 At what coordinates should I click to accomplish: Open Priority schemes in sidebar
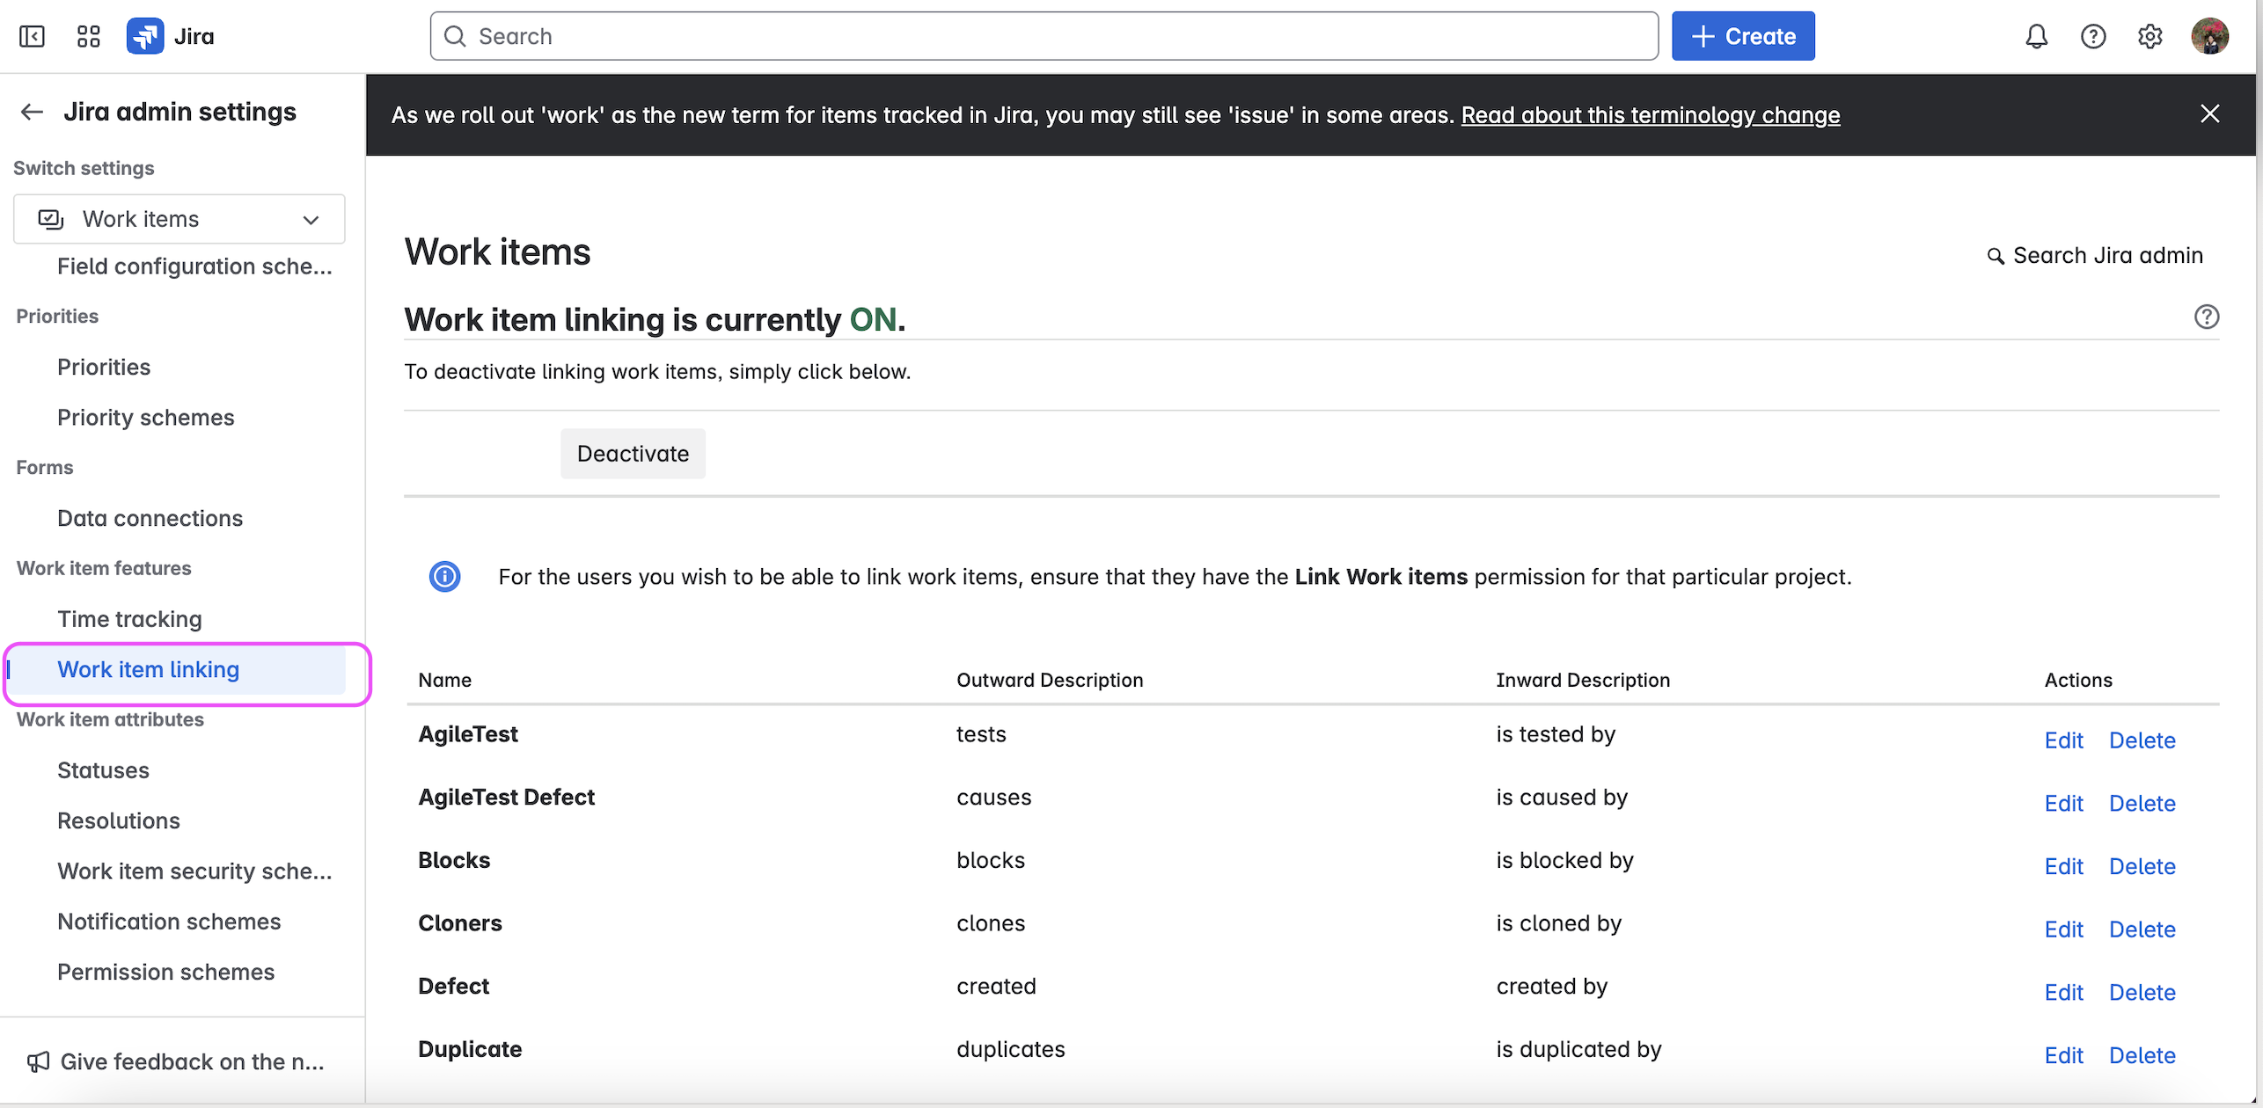click(146, 417)
